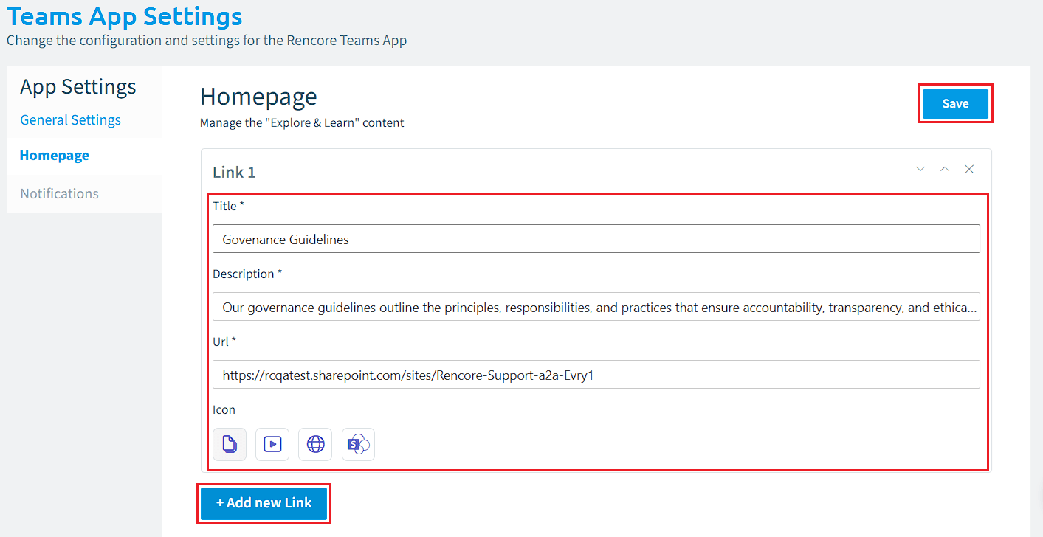Save the homepage settings
Viewport: 1043px width, 537px height.
(955, 103)
